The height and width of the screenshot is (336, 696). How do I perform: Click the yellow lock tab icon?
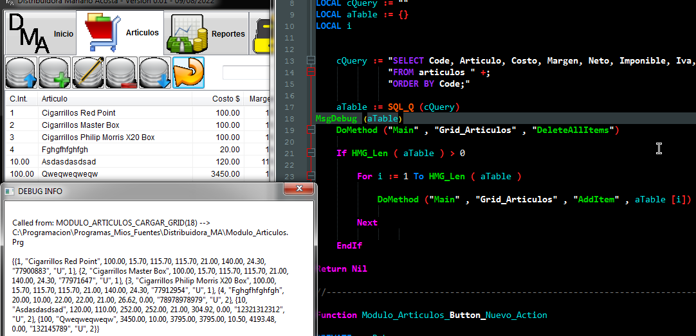[x=261, y=38]
